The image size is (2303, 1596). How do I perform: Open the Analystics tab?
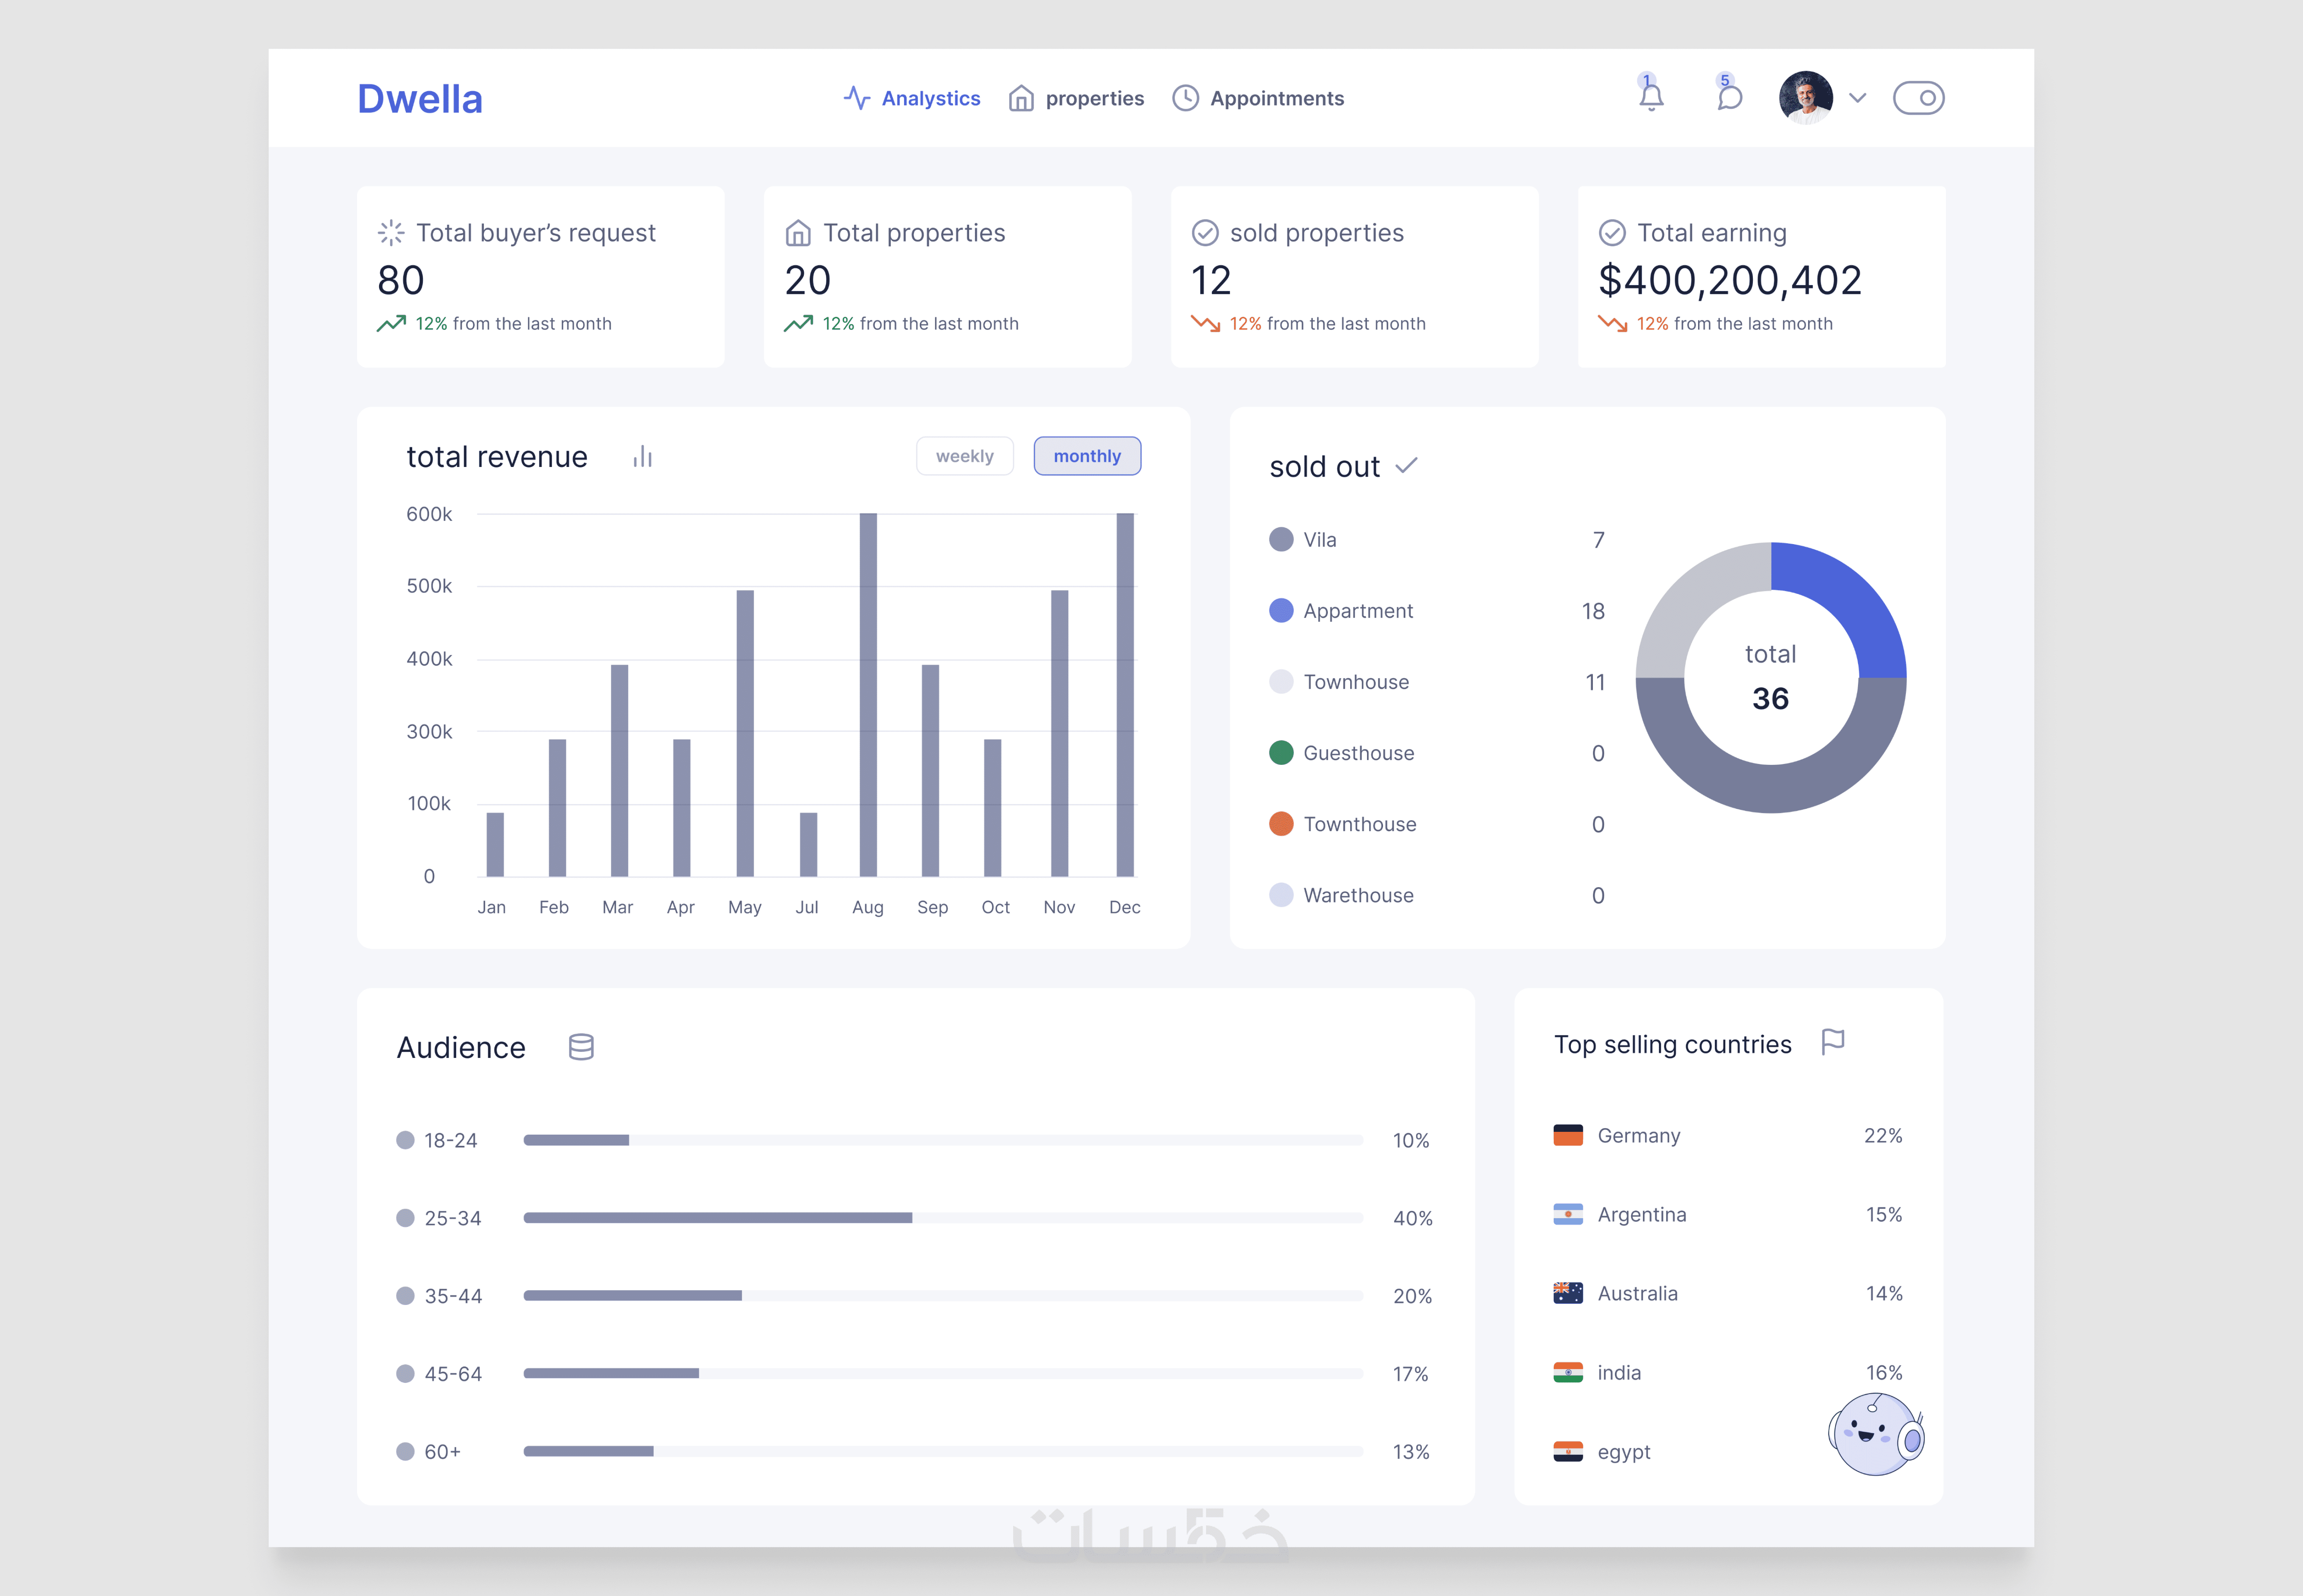point(912,98)
